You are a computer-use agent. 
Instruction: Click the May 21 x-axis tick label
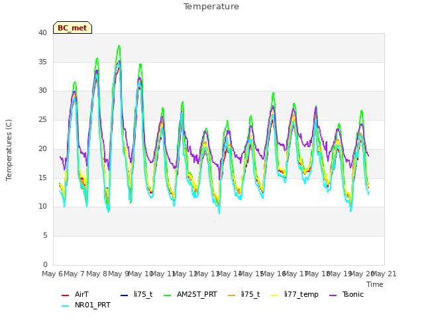[384, 274]
